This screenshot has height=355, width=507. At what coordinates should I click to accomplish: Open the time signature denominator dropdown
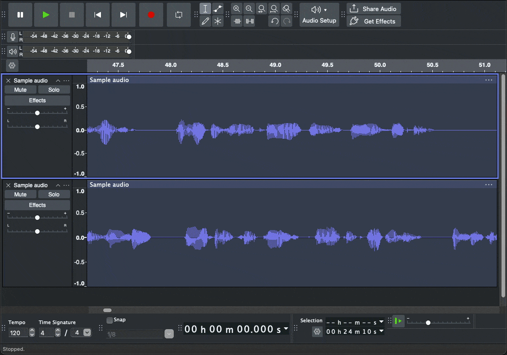click(87, 332)
